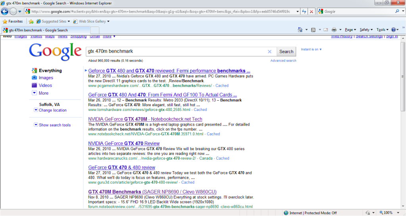Click the Suggested Sites IE icon
406x216 pixels.
[38, 21]
